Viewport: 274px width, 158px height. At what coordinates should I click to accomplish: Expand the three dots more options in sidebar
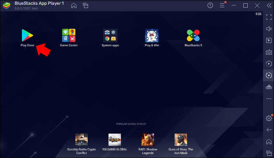269,99
